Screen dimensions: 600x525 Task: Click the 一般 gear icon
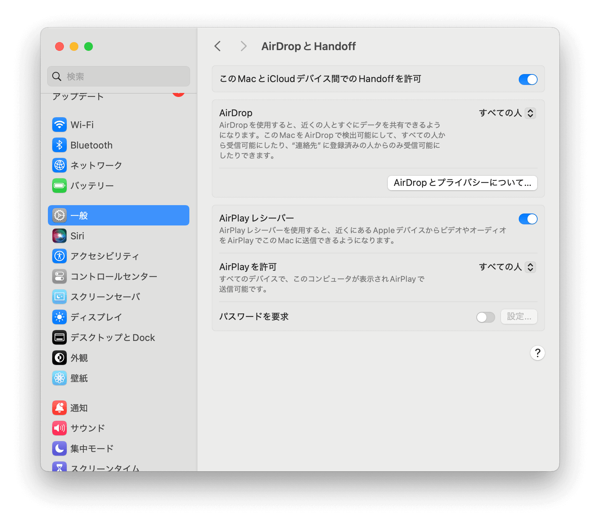coord(59,216)
